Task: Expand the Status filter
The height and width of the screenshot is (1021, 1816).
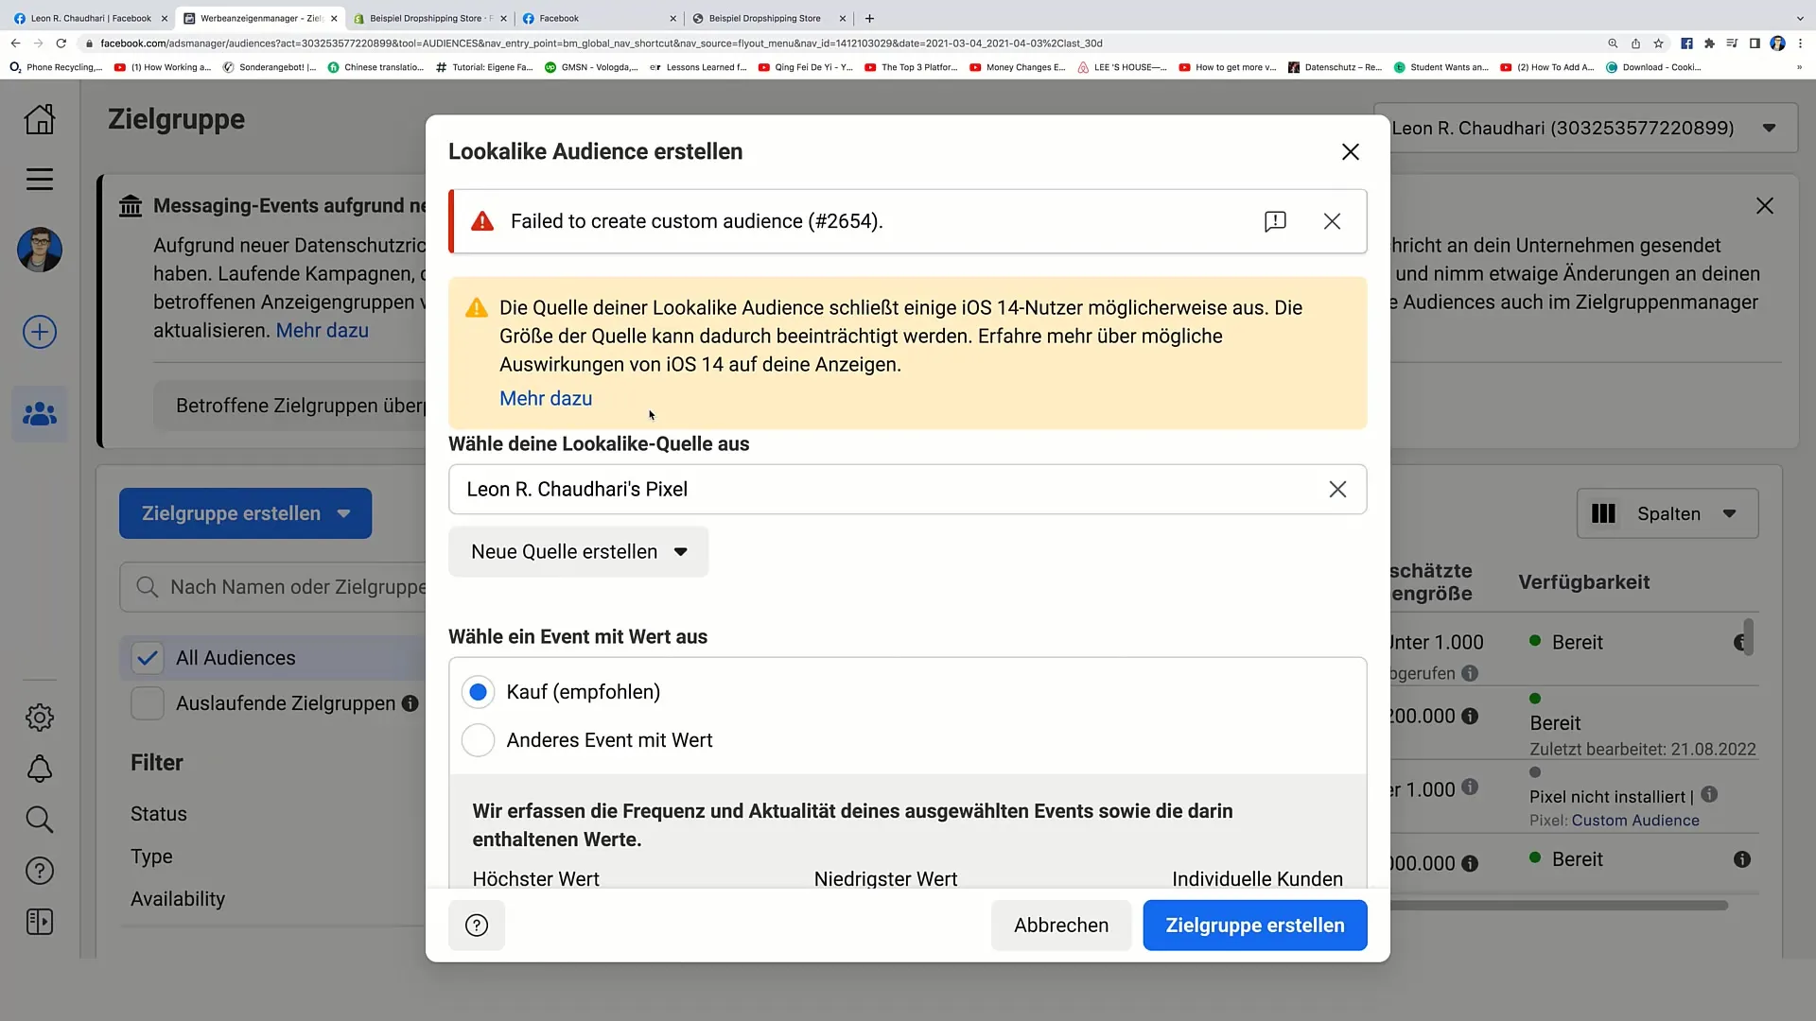Action: click(159, 814)
